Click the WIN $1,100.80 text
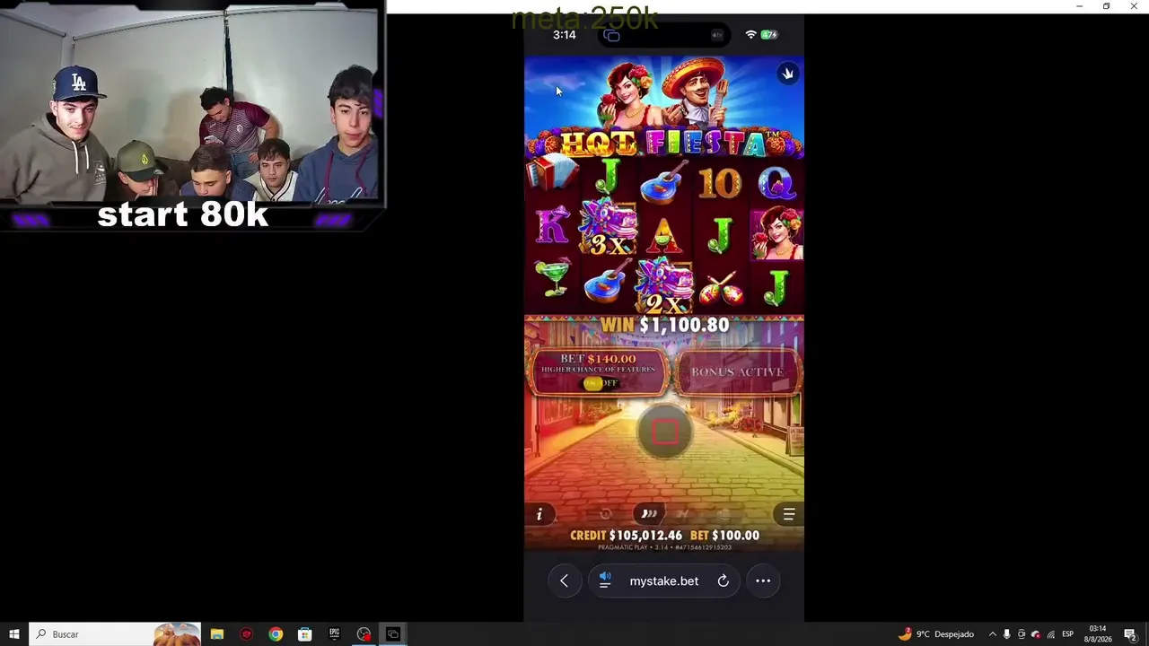The height and width of the screenshot is (646, 1149). pos(664,324)
